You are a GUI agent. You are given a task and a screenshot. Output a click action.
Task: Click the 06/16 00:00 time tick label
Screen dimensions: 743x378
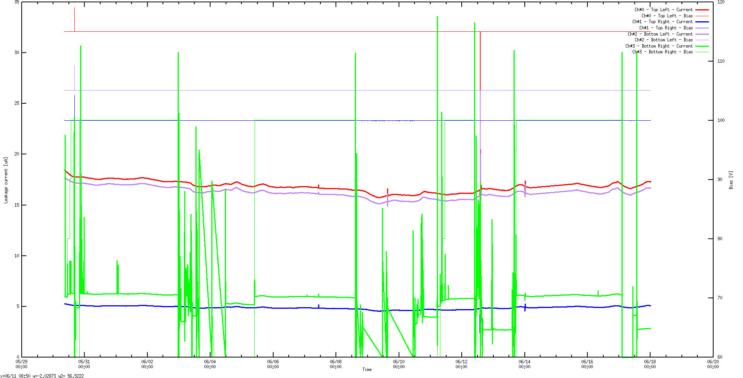(587, 364)
